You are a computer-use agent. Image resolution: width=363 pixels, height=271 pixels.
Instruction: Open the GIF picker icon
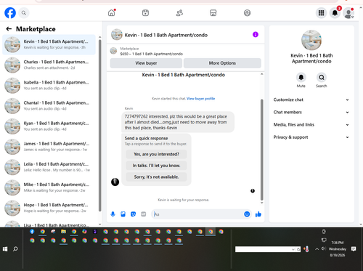[x=144, y=214]
